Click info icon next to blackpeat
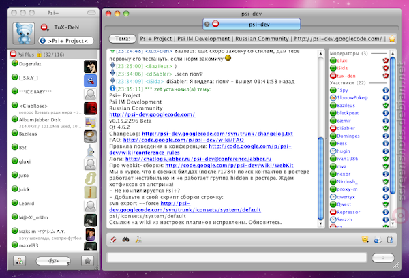Viewport: 409px width, 278px height. click(x=386, y=113)
